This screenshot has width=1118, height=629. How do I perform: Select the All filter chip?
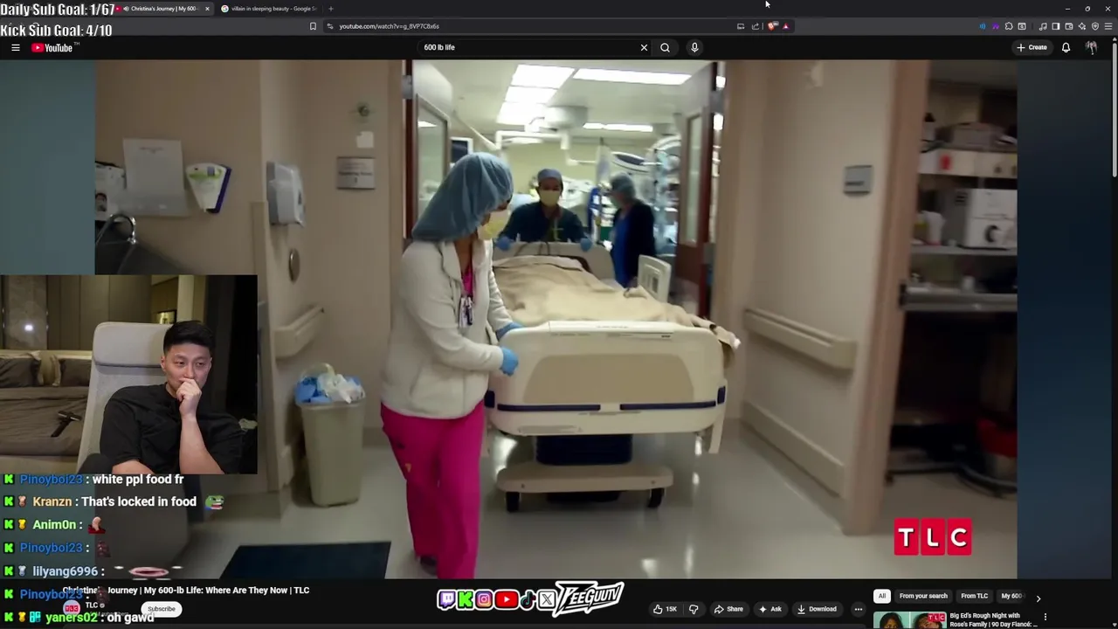point(881,596)
